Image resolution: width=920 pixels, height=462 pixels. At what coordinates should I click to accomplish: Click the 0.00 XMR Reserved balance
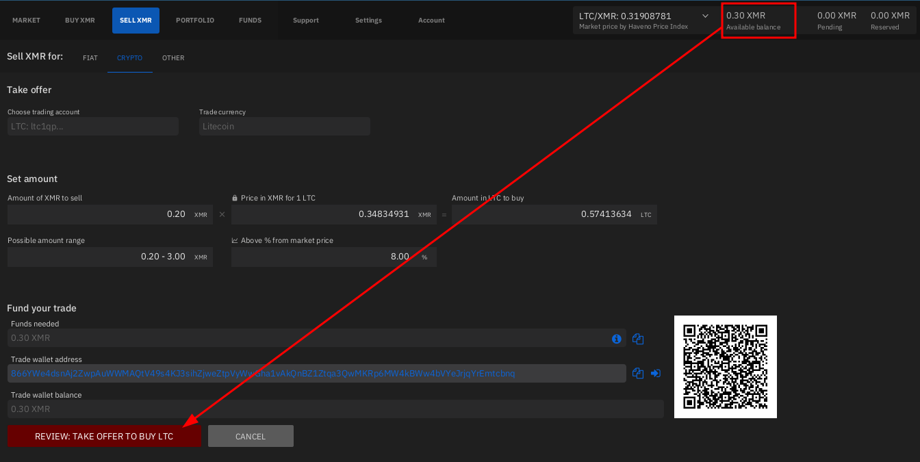coord(890,21)
